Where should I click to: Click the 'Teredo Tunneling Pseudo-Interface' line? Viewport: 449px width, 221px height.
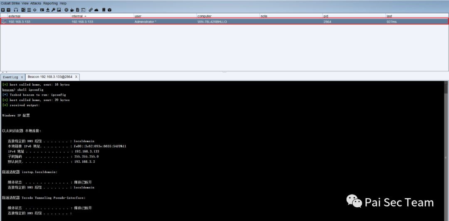[x=44, y=198]
